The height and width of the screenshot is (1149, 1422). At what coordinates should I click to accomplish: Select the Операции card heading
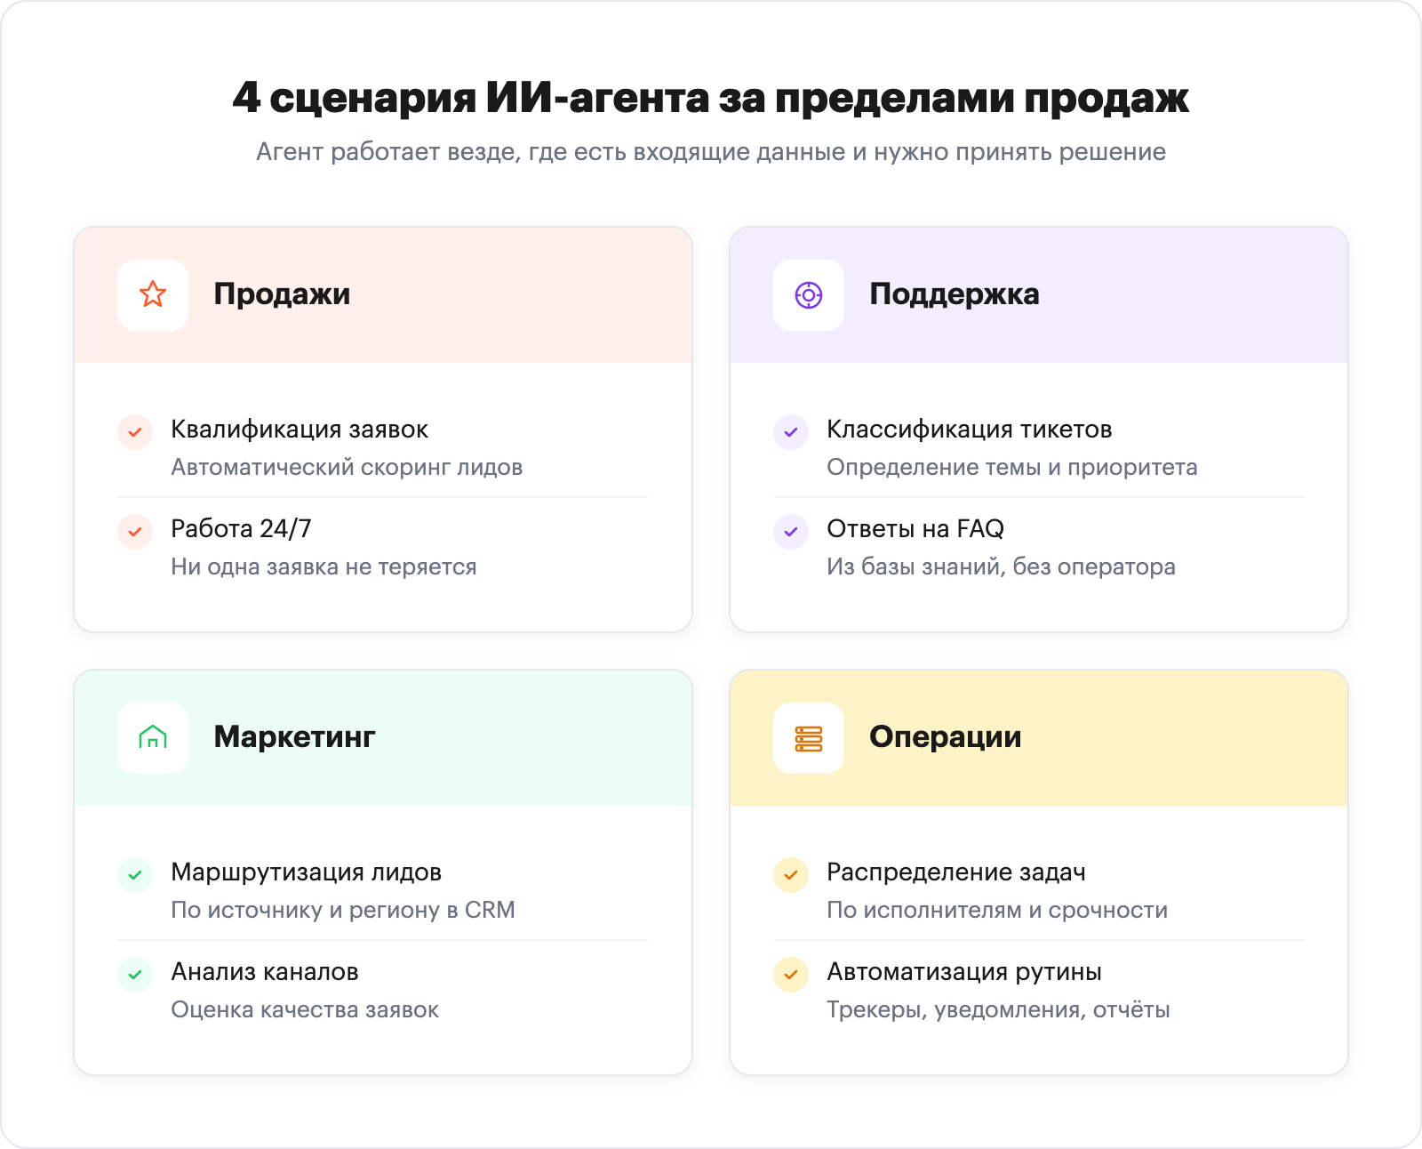coord(946,737)
